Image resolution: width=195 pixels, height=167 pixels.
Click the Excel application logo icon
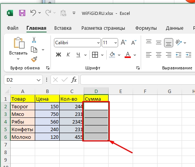(10, 13)
